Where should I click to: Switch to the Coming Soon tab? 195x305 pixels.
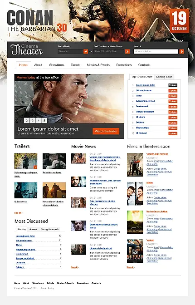click(x=164, y=77)
